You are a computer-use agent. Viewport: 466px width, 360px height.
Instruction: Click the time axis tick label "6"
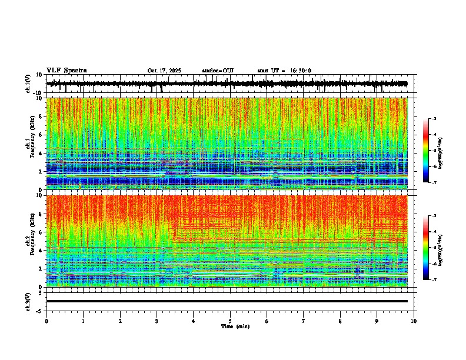[x=267, y=321]
